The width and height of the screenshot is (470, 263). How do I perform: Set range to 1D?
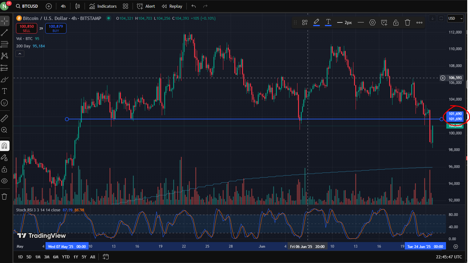20,257
